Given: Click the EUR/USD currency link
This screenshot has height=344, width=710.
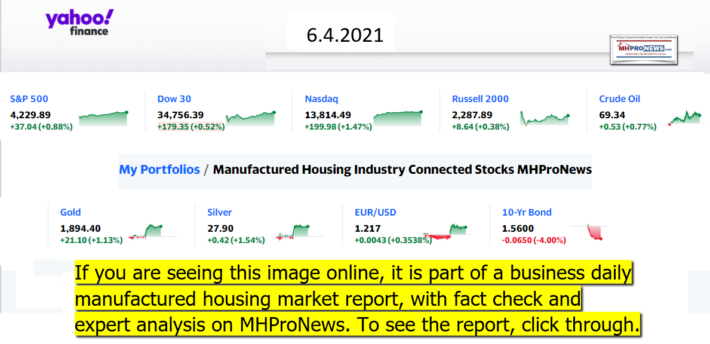Looking at the screenshot, I should (x=376, y=212).
